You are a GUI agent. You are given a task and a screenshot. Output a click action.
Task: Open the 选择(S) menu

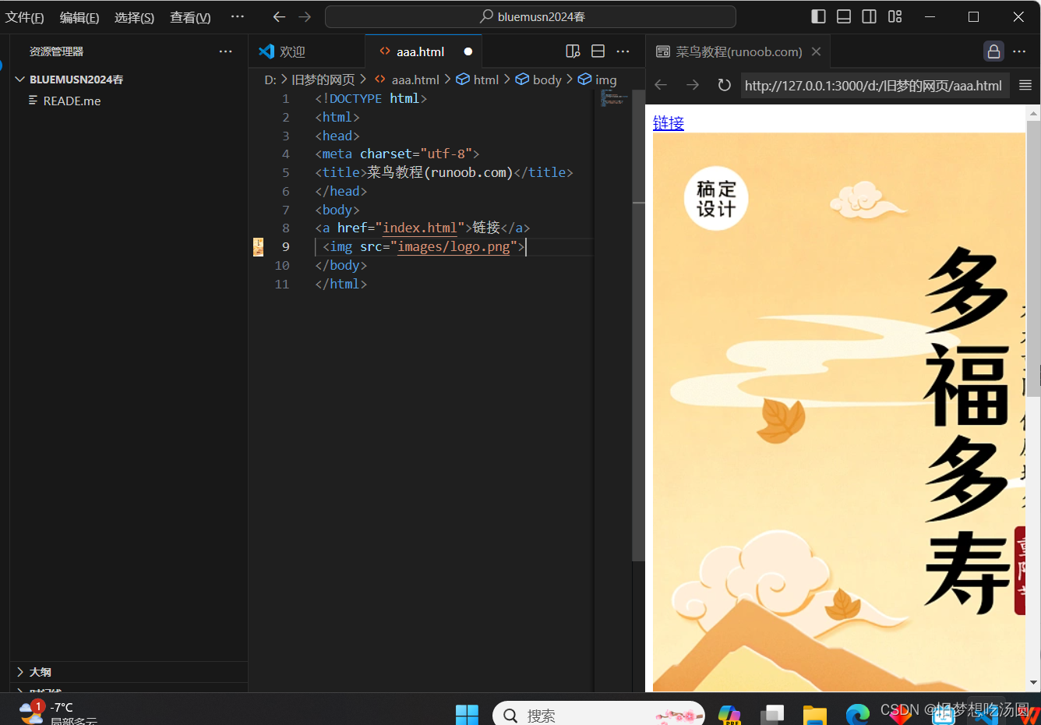point(134,17)
